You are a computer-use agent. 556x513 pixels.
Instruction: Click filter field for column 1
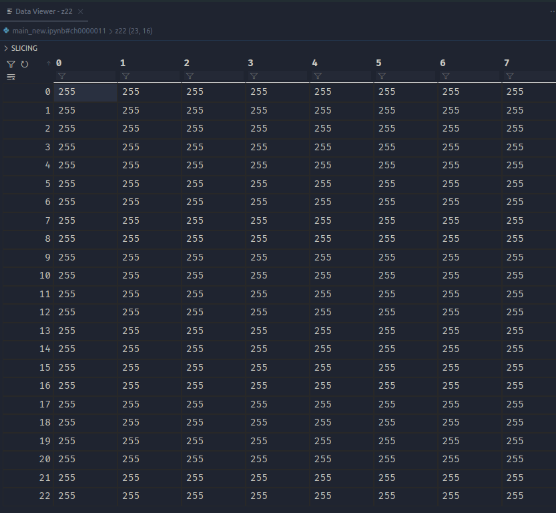tap(150, 76)
